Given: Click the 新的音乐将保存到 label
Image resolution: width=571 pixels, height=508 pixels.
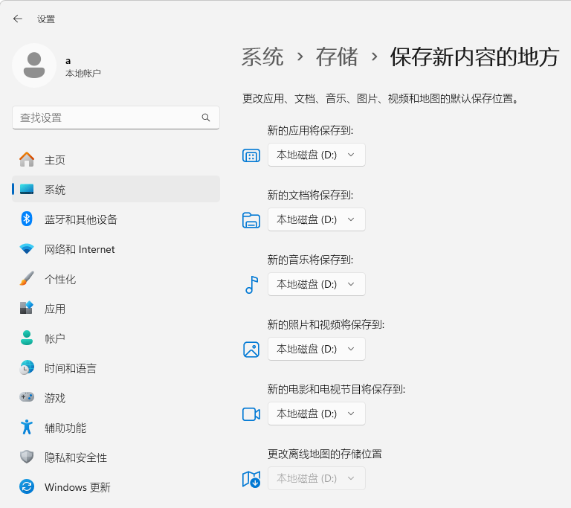Looking at the screenshot, I should point(310,260).
